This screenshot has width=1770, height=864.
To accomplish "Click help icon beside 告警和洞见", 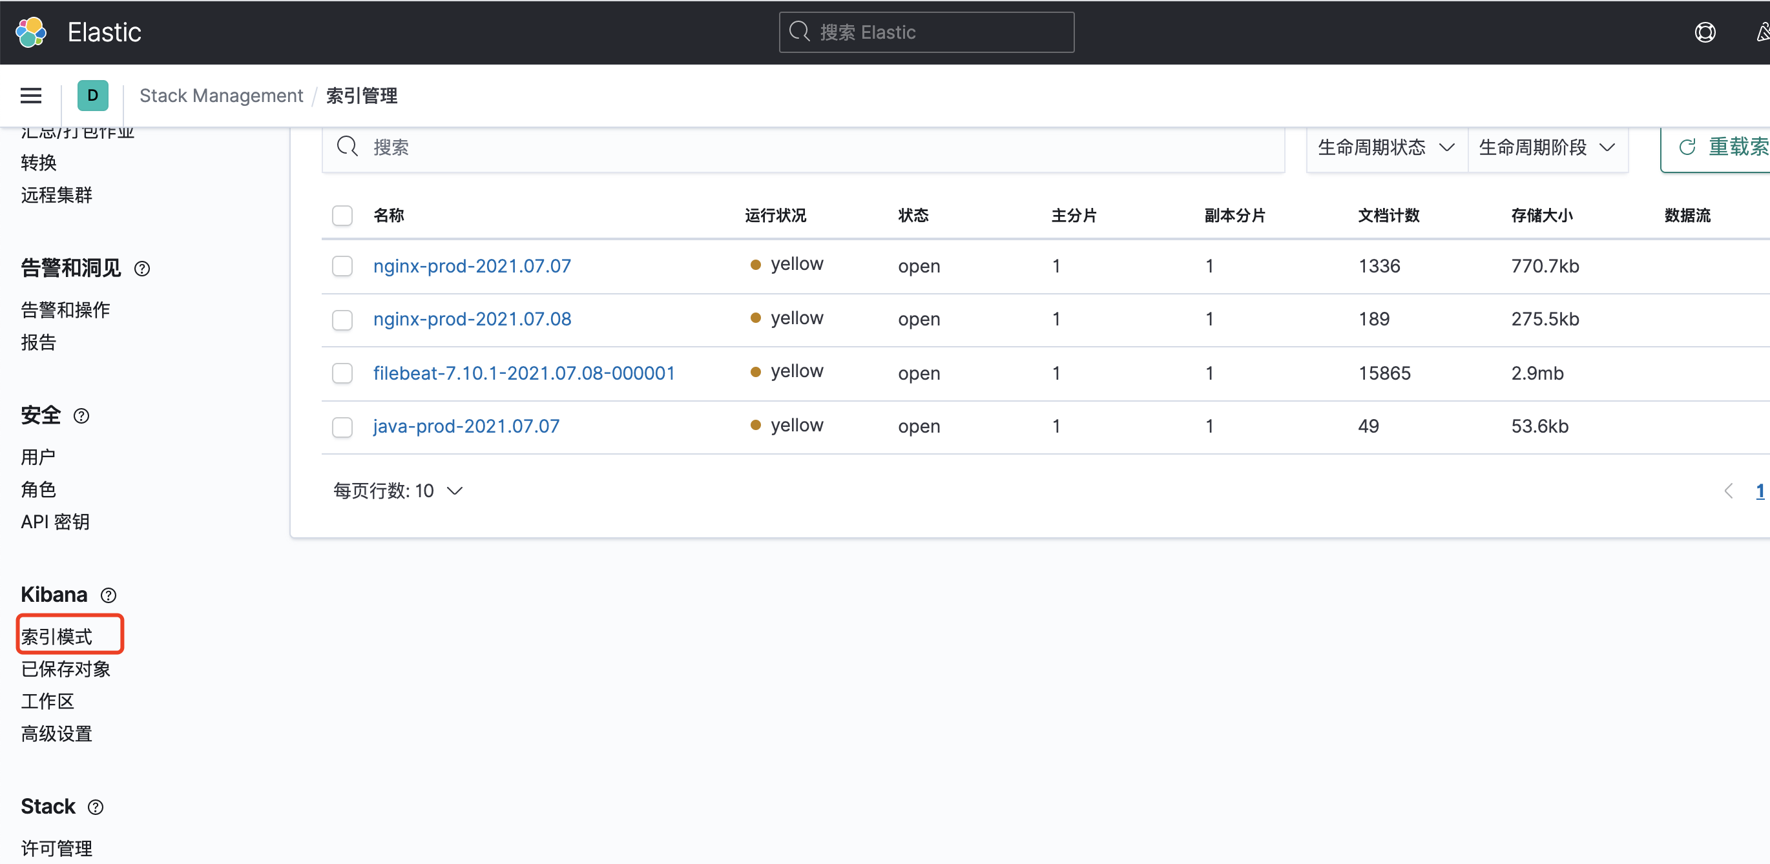I will click(x=142, y=269).
